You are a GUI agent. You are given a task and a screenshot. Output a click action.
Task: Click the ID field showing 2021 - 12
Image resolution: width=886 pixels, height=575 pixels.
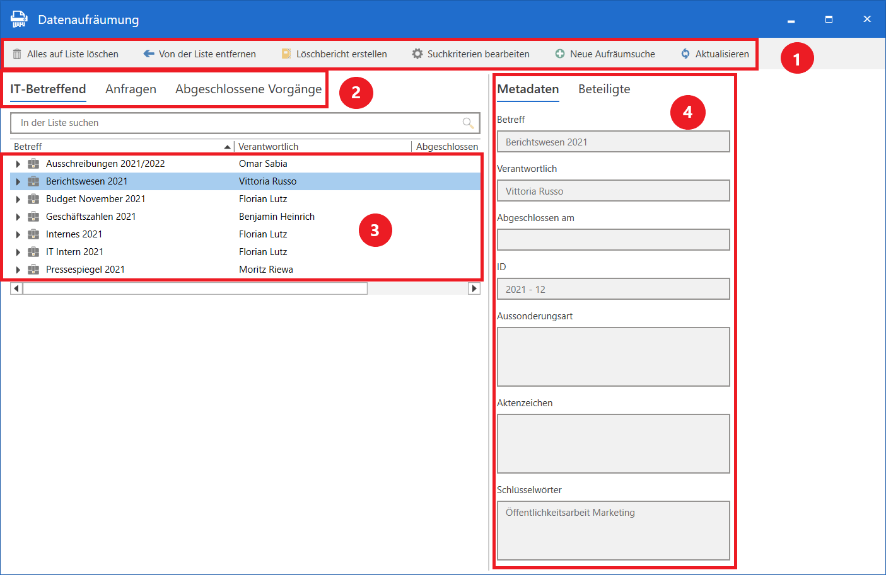click(x=614, y=289)
